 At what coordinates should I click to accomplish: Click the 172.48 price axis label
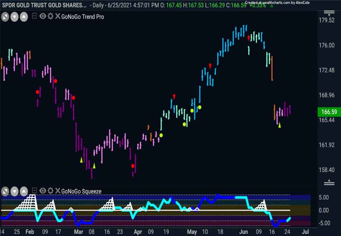pos(327,70)
